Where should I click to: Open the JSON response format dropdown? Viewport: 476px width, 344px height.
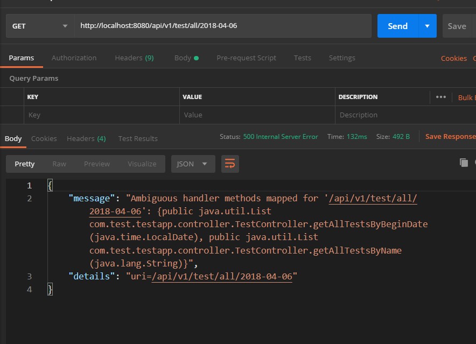pyautogui.click(x=192, y=164)
